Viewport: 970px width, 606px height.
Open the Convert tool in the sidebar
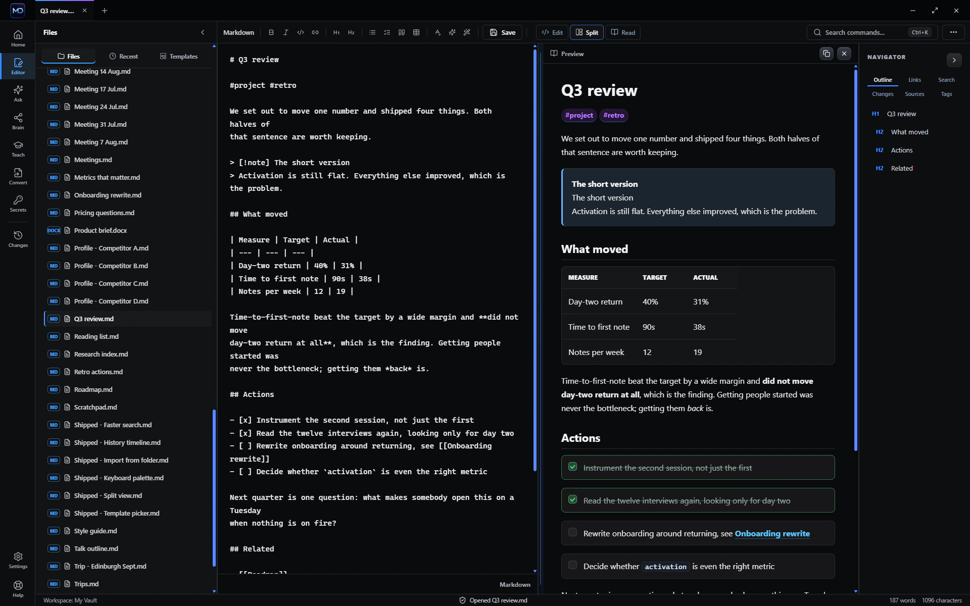18,176
